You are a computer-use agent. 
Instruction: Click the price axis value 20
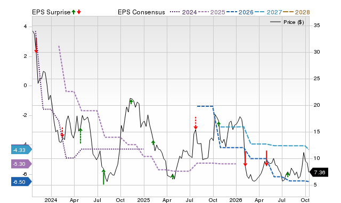click(x=317, y=105)
